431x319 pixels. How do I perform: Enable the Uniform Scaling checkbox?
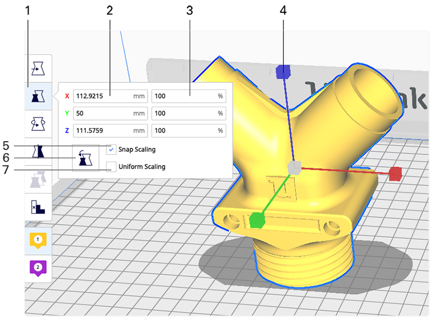(112, 167)
